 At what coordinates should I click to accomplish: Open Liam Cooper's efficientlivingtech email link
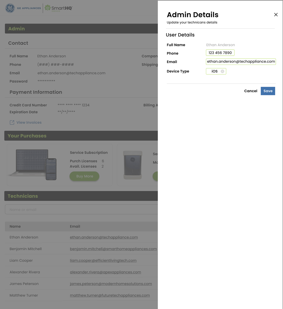pyautogui.click(x=103, y=260)
